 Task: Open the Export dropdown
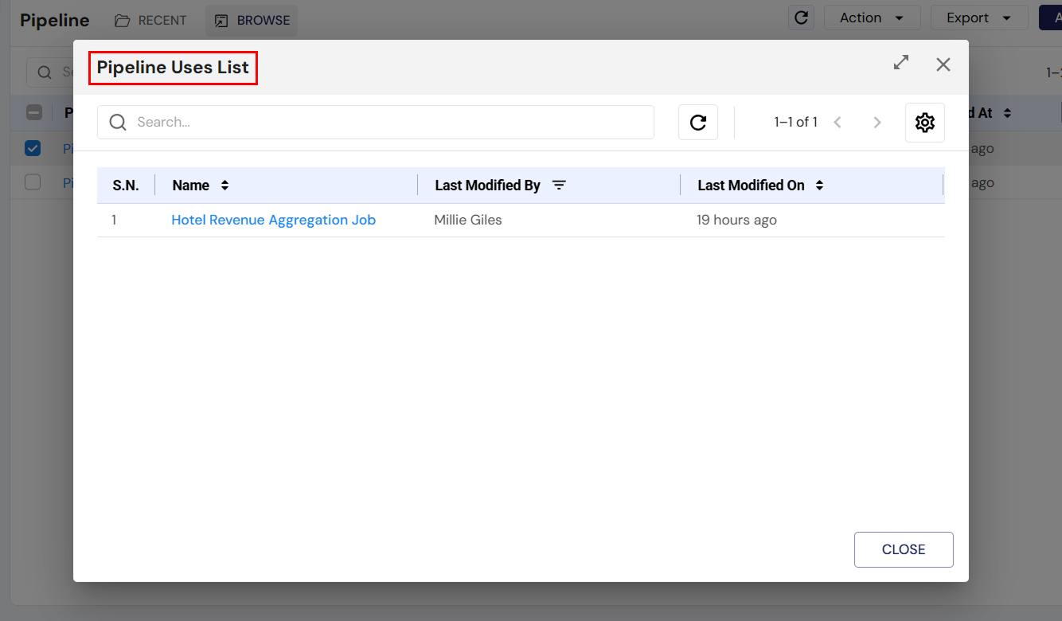978,17
